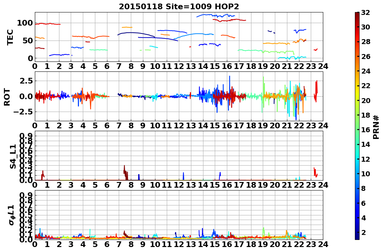
Task: Click the ROT axis tick value 2.5
Action: (26, 81)
